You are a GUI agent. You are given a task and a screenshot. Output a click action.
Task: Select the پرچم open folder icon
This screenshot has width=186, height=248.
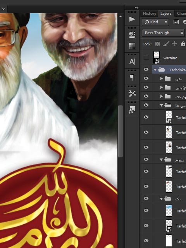[168, 160]
